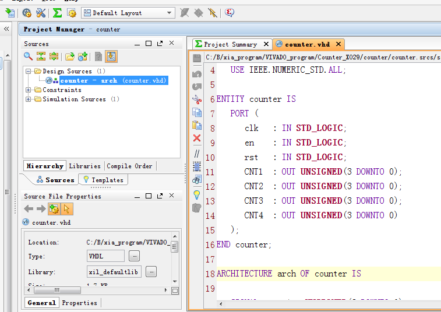Click the editor horizontal scrollbar left arrow
Viewport: 441px width, 312px height.
(221, 304)
